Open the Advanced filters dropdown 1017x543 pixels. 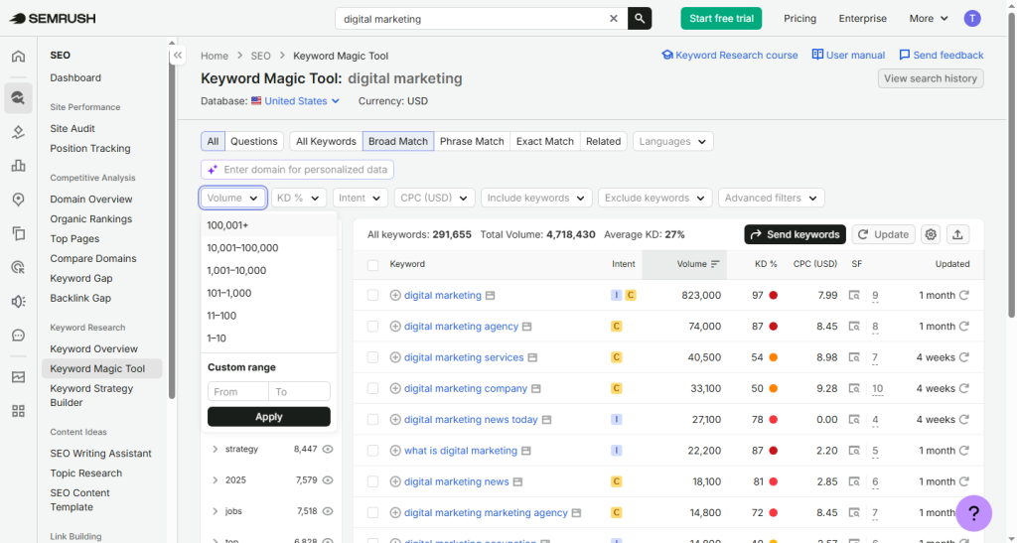[771, 198]
